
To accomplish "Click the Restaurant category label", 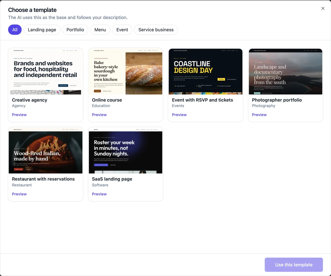I will [22, 185].
